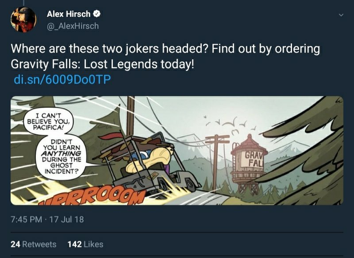Open the Alex Hirsch display name
The width and height of the screenshot is (354, 258).
pos(69,14)
